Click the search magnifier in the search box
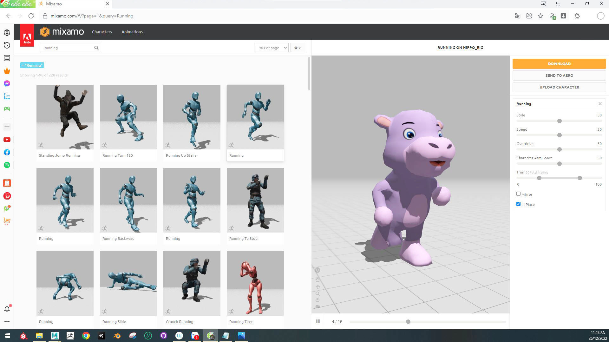The image size is (609, 342). (x=96, y=48)
